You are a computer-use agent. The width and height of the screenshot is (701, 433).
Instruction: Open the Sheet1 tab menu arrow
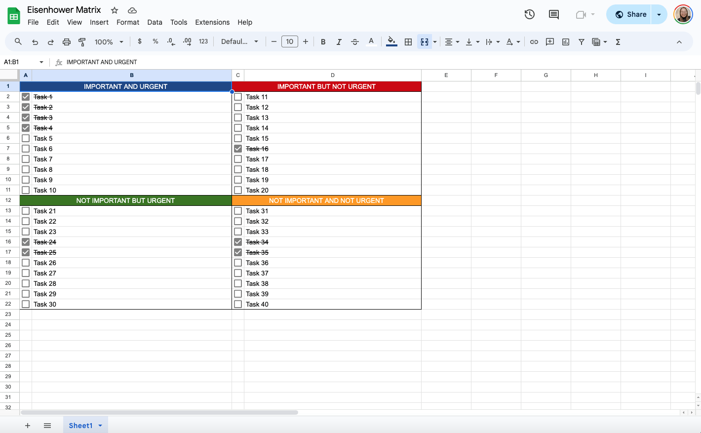pyautogui.click(x=100, y=426)
